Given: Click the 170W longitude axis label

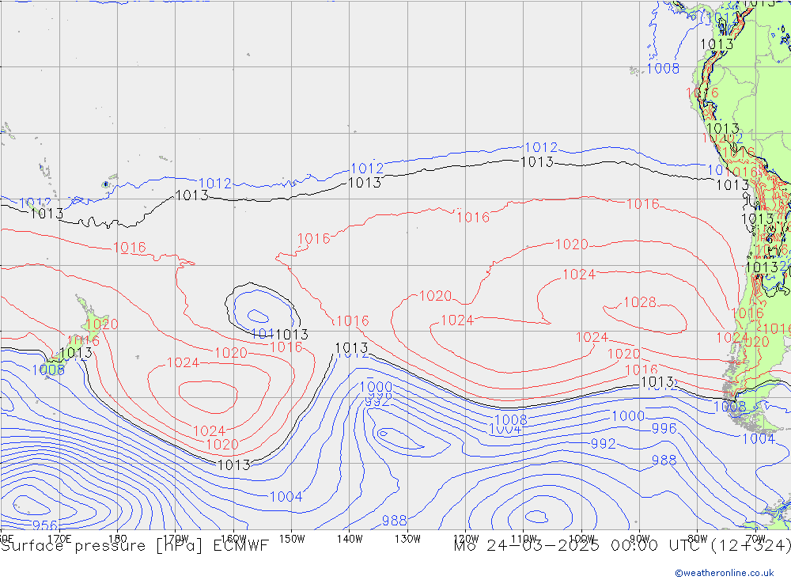Looking at the screenshot, I should click(x=176, y=539).
